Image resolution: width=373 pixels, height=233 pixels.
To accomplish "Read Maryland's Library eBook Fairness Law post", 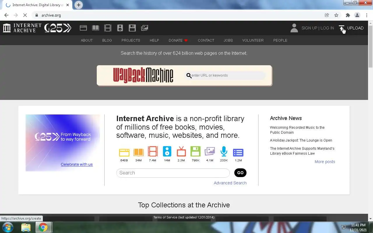I will click(302, 151).
